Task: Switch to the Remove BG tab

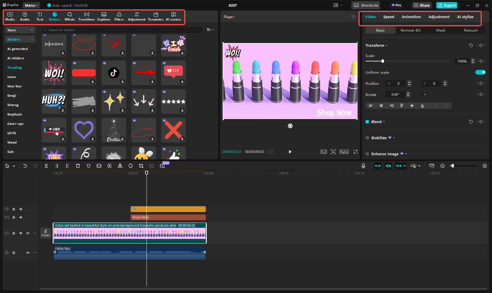Action: (x=411, y=30)
